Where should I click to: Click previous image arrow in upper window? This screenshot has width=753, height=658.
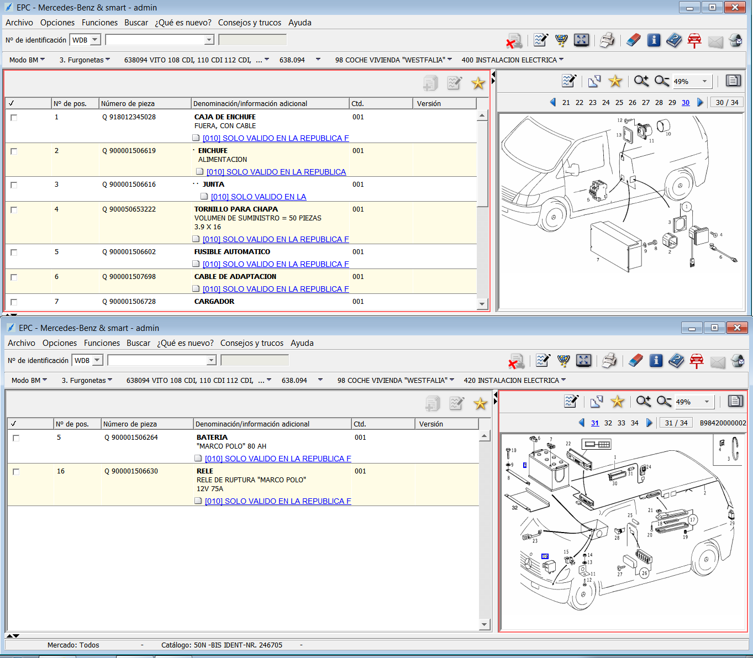point(553,102)
